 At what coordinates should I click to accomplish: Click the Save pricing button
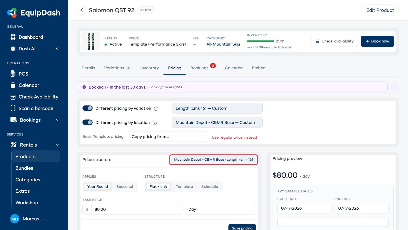point(242,227)
